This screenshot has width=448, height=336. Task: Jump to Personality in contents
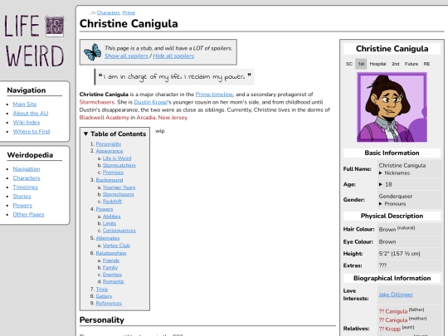[109, 144]
